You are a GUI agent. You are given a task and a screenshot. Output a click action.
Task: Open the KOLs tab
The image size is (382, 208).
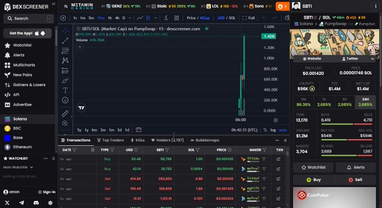point(138,140)
